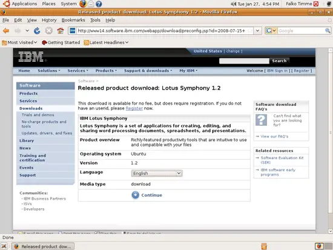Image resolution: width=333 pixels, height=250 pixels.
Task: Open the Most Visited bookmarks dropdown
Action: point(19,42)
